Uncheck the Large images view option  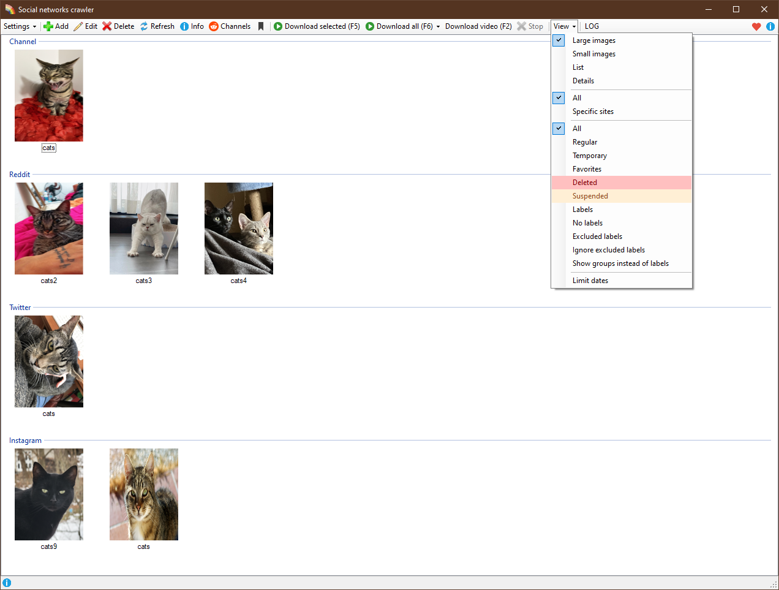[x=559, y=40]
